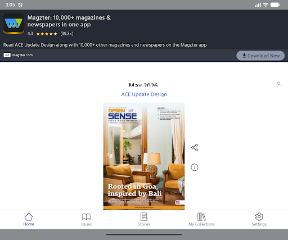The height and width of the screenshot is (240, 288).
Task: Open the Design Sense magazine cover
Action: [x=144, y=156]
